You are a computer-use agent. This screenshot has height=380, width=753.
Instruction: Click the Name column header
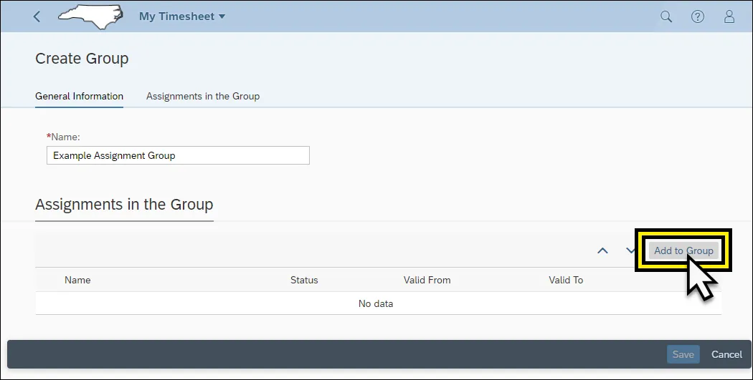(77, 280)
